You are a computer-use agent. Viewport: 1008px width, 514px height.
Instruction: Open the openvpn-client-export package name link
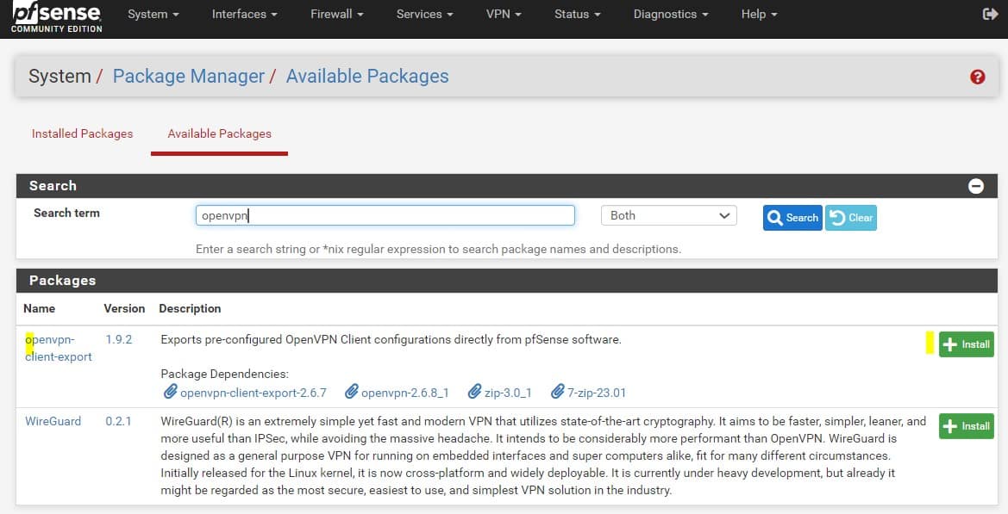tap(58, 349)
